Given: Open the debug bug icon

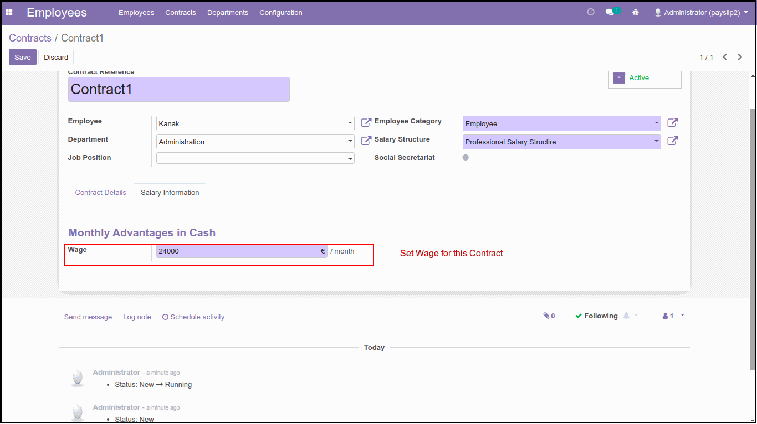Looking at the screenshot, I should (x=636, y=12).
